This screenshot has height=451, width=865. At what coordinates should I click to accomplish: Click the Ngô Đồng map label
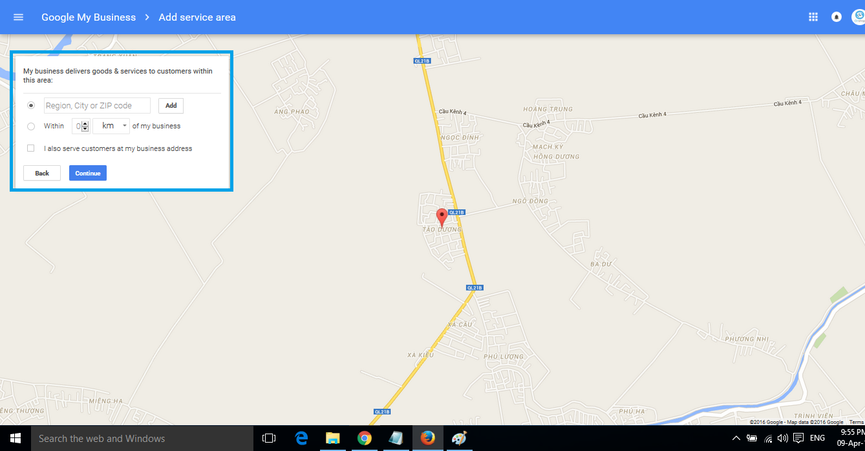click(530, 201)
